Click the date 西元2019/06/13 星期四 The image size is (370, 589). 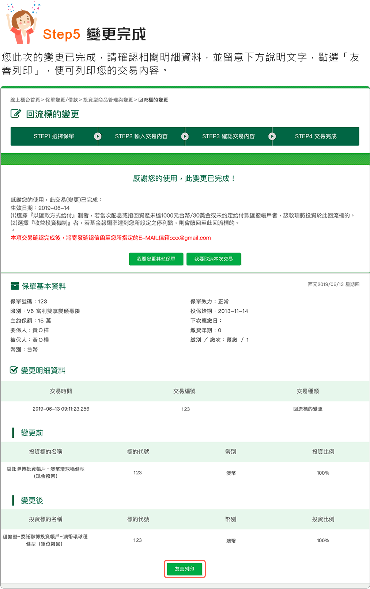[333, 284]
